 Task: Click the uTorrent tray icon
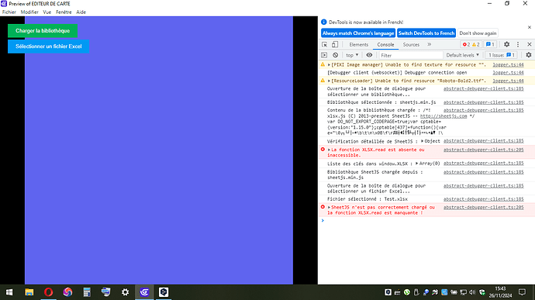(x=407, y=292)
